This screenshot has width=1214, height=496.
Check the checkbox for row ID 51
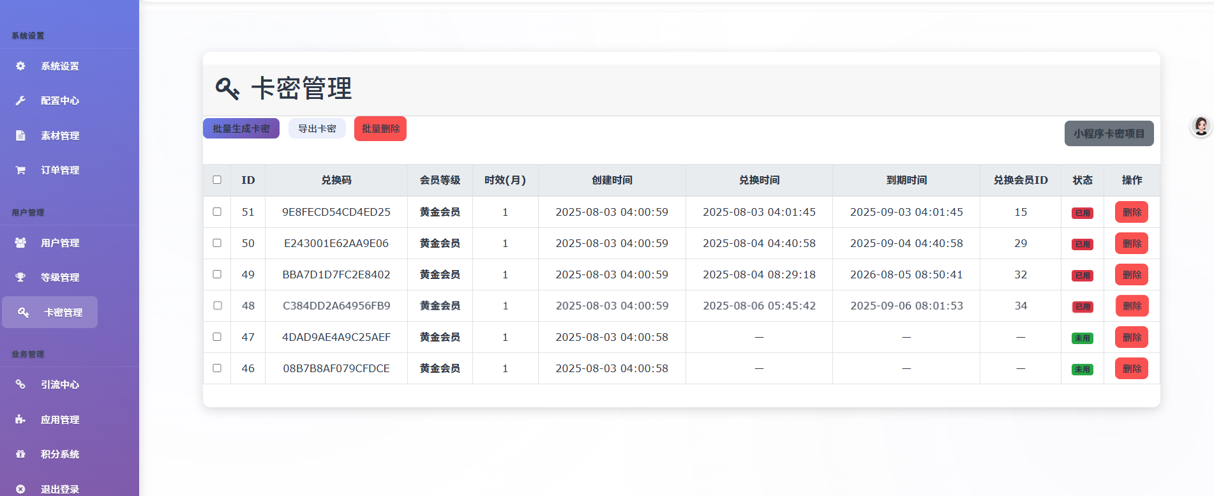tap(217, 211)
